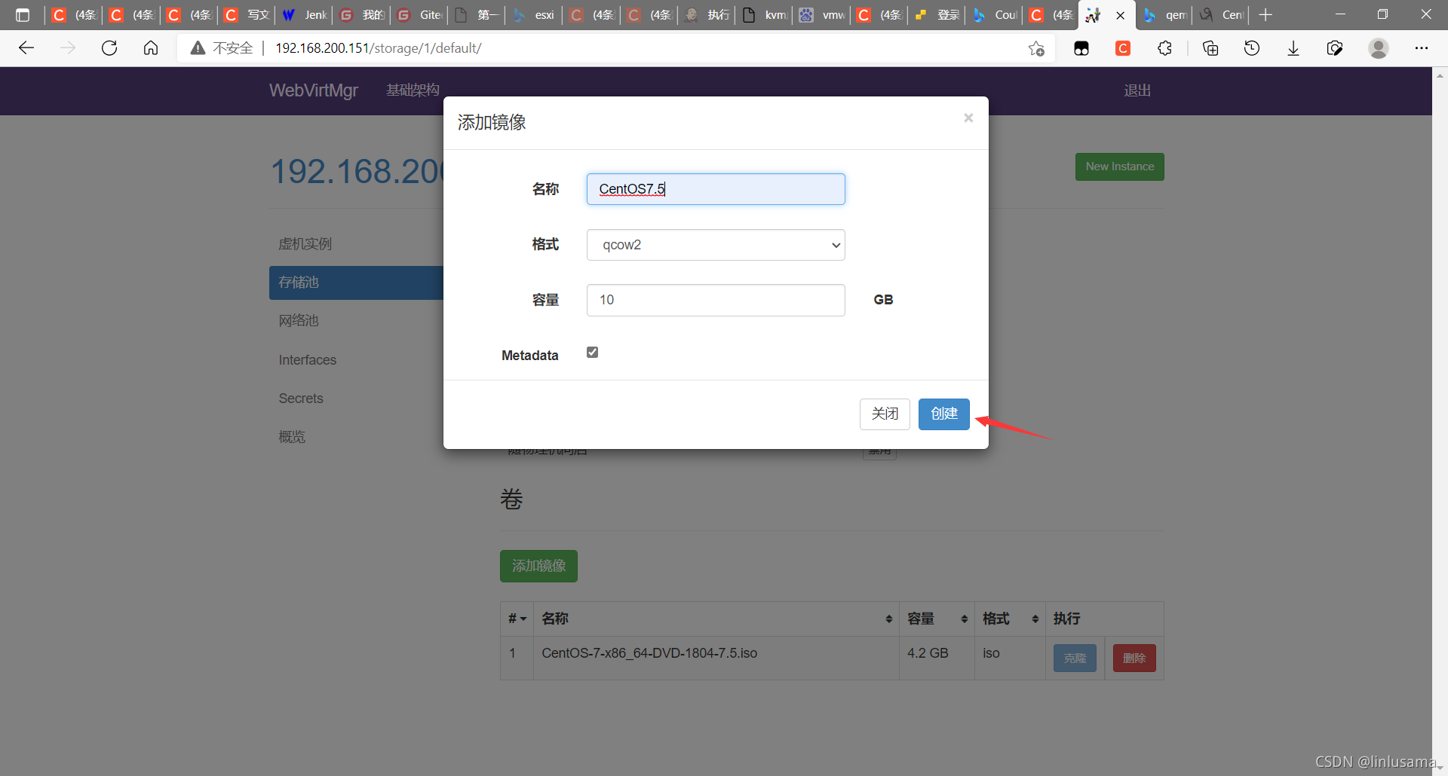1448x776 pixels.
Task: Click the Add Image (添加镜像) green button
Action: pos(538,566)
